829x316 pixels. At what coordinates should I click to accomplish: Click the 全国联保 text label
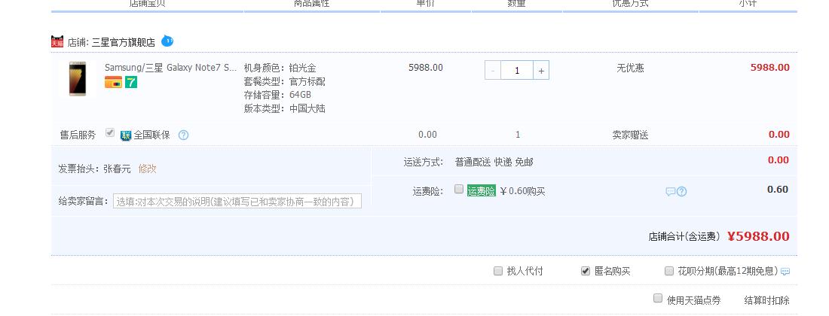[x=151, y=135]
